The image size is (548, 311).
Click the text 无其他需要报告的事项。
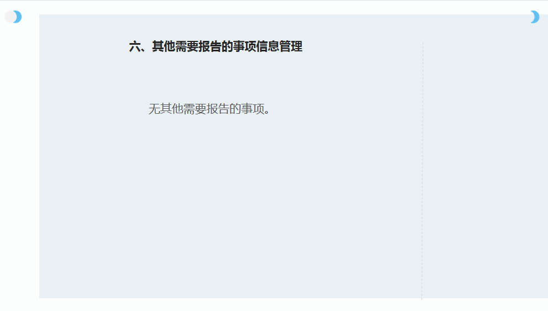209,109
